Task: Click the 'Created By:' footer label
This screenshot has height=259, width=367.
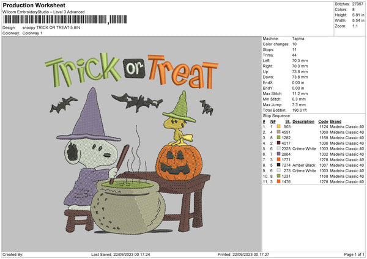Action: click(x=13, y=255)
